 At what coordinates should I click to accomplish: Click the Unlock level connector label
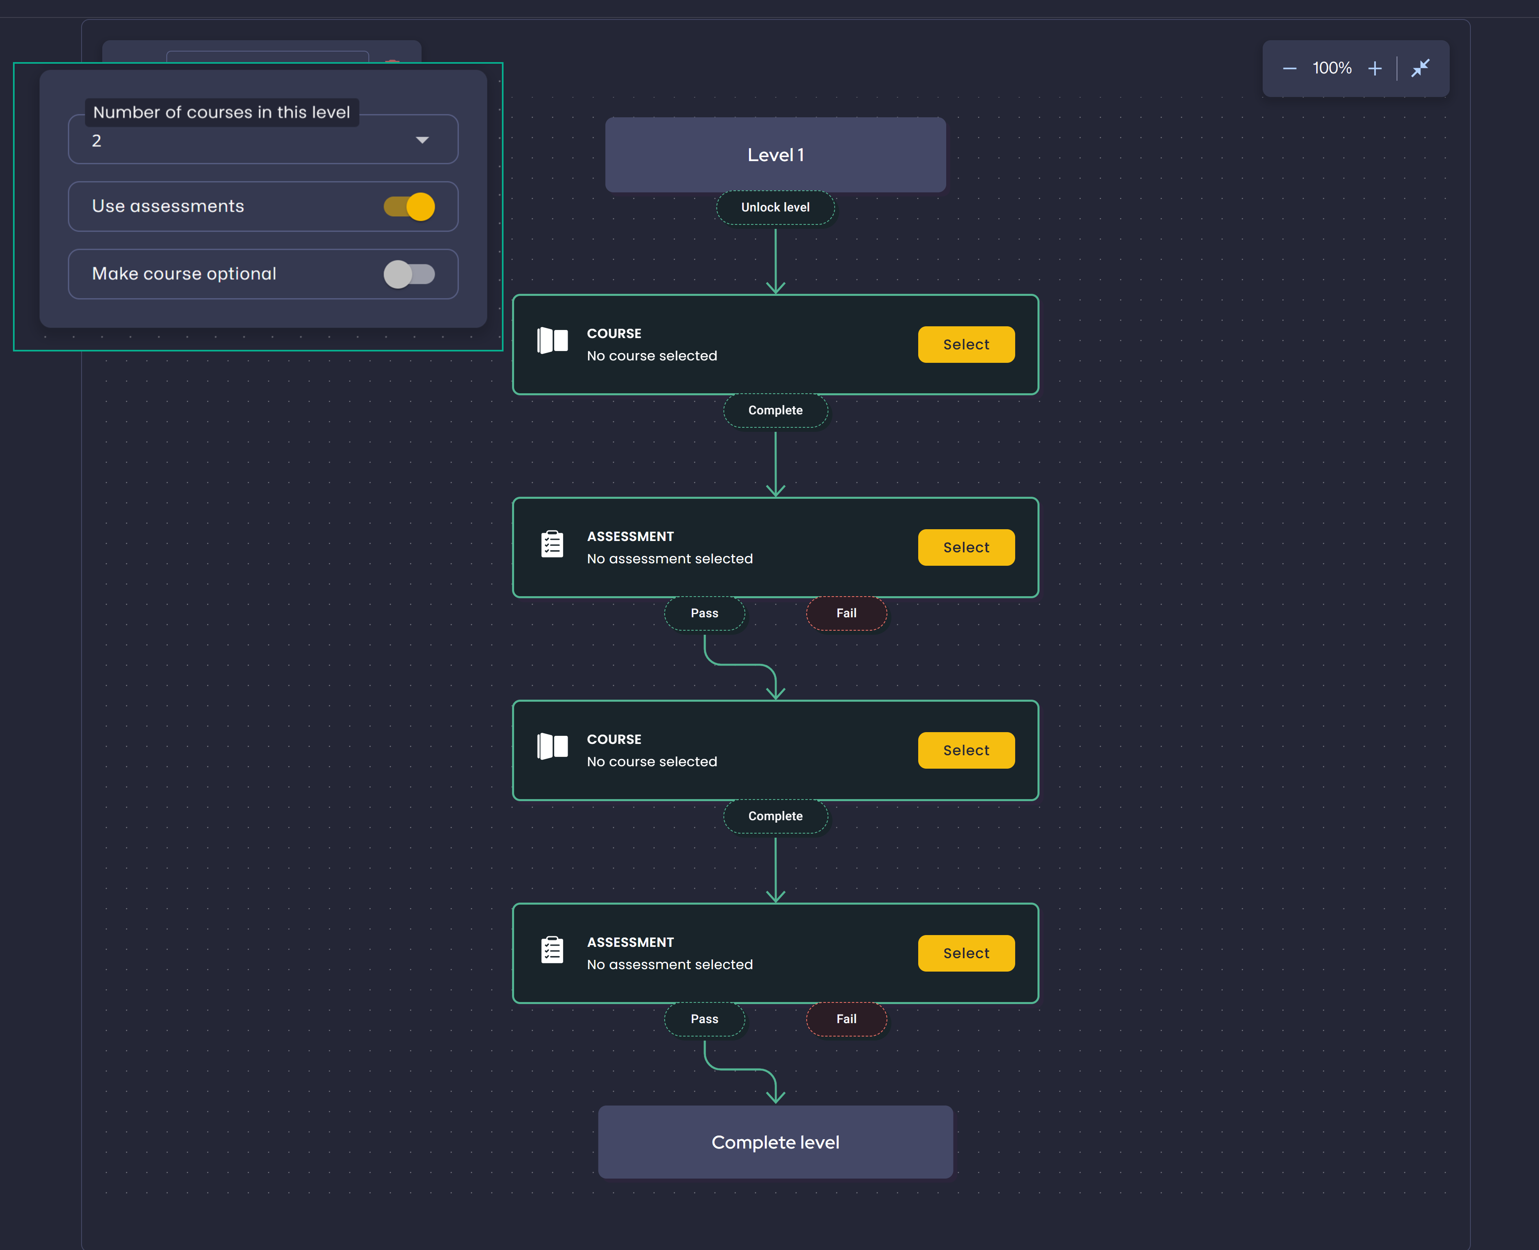[775, 207]
